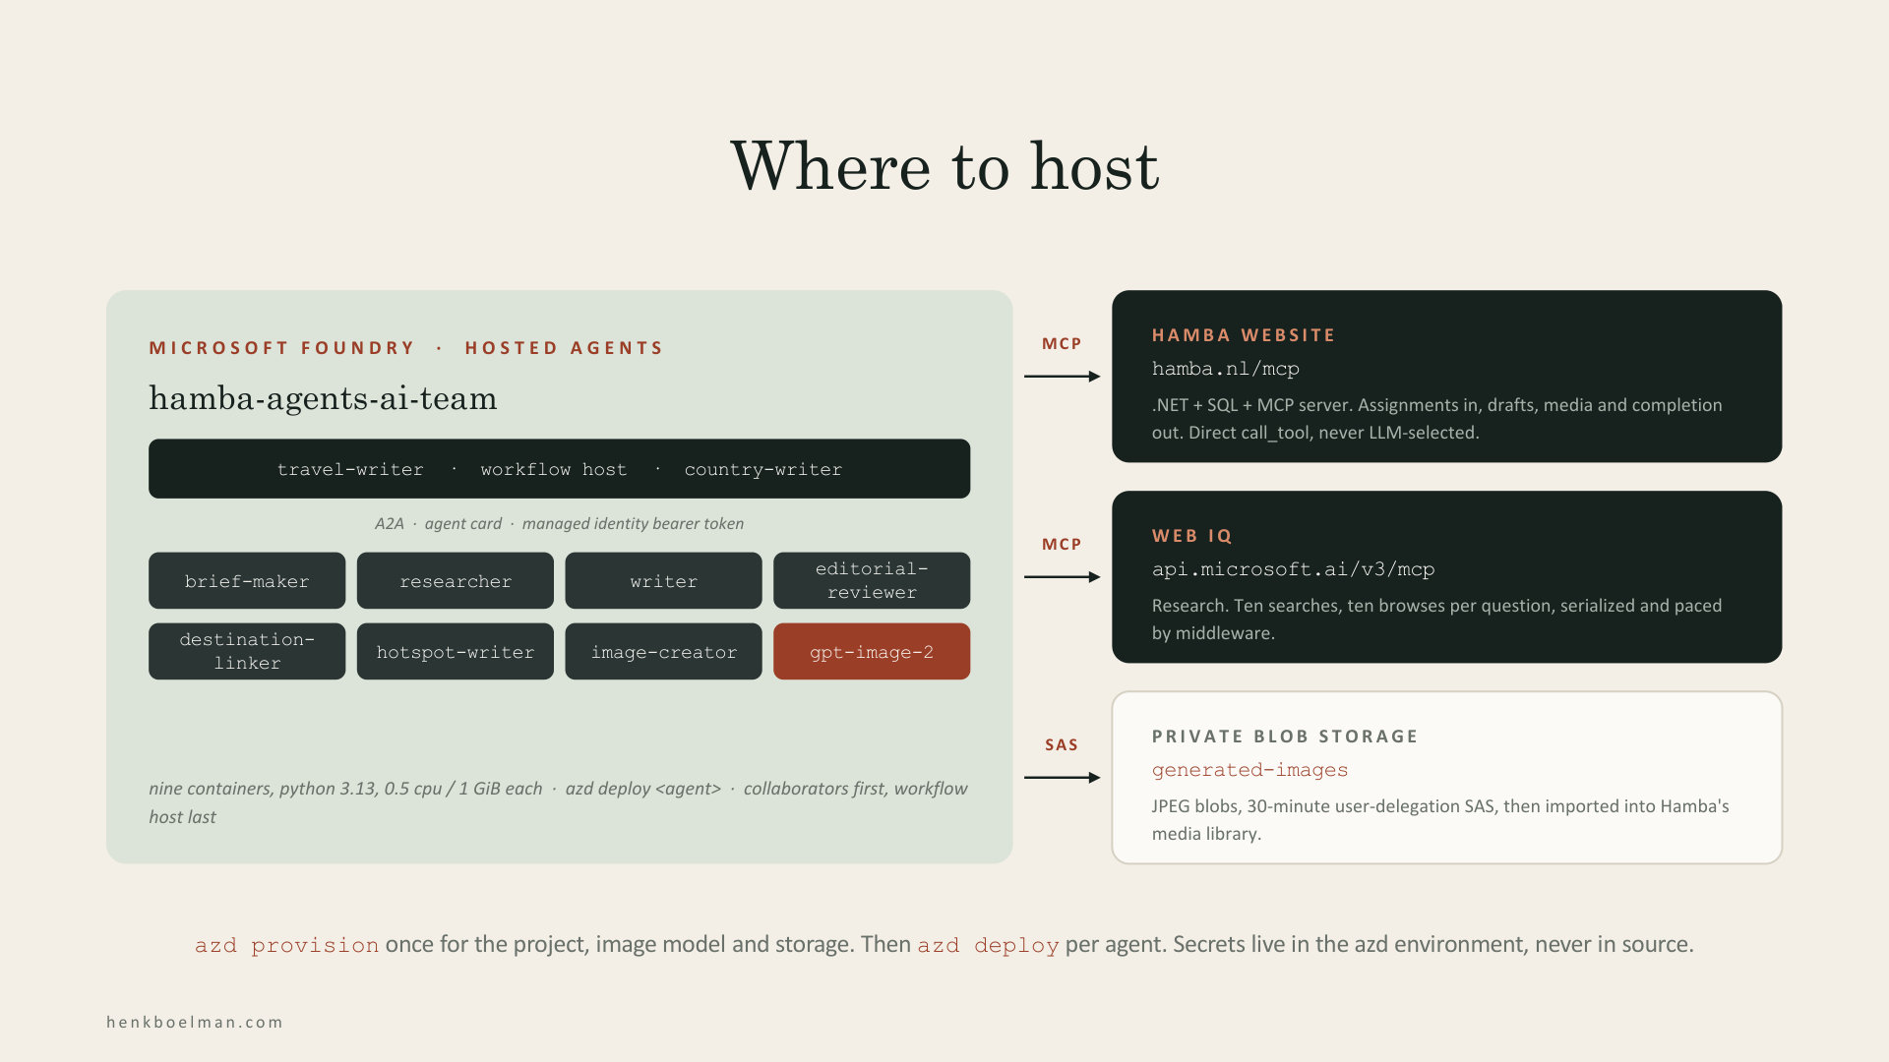The image size is (1889, 1062).
Task: Click the '.NET + SQL + MCP server' description
Action: 1437,419
